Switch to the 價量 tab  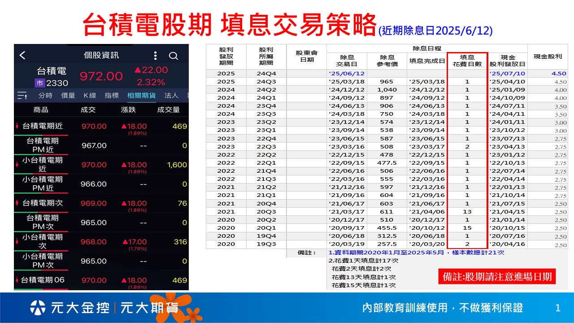point(68,96)
